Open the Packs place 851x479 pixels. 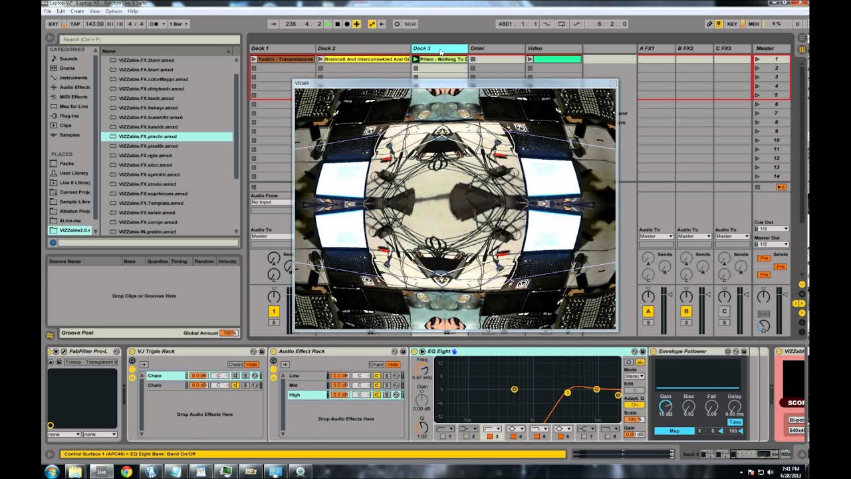click(67, 164)
